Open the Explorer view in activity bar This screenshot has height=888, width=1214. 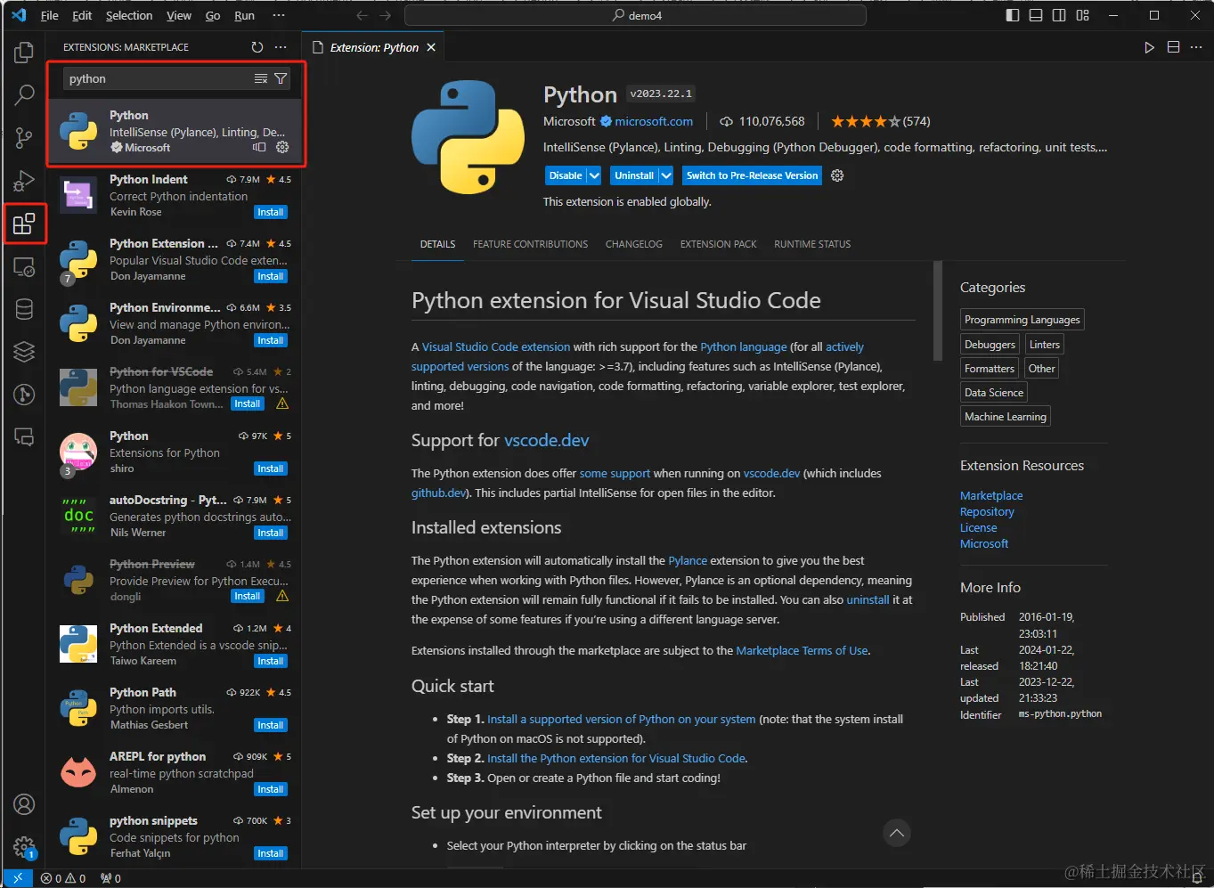[24, 53]
